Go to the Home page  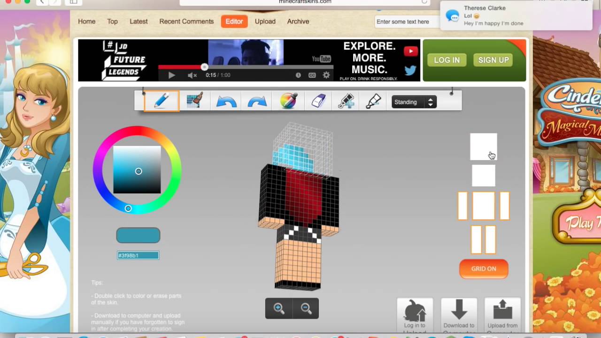(86, 22)
